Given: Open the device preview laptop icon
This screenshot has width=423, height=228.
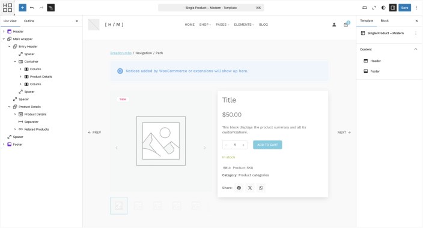Looking at the screenshot, I should 365,8.
